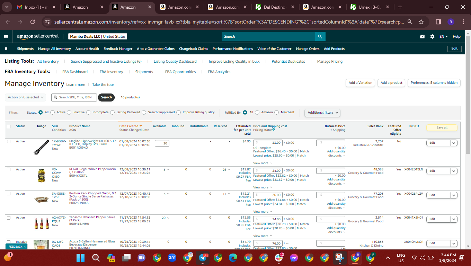The width and height of the screenshot is (471, 266).
Task: Open the Chrome profile R avatar
Action: pyautogui.click(x=451, y=22)
